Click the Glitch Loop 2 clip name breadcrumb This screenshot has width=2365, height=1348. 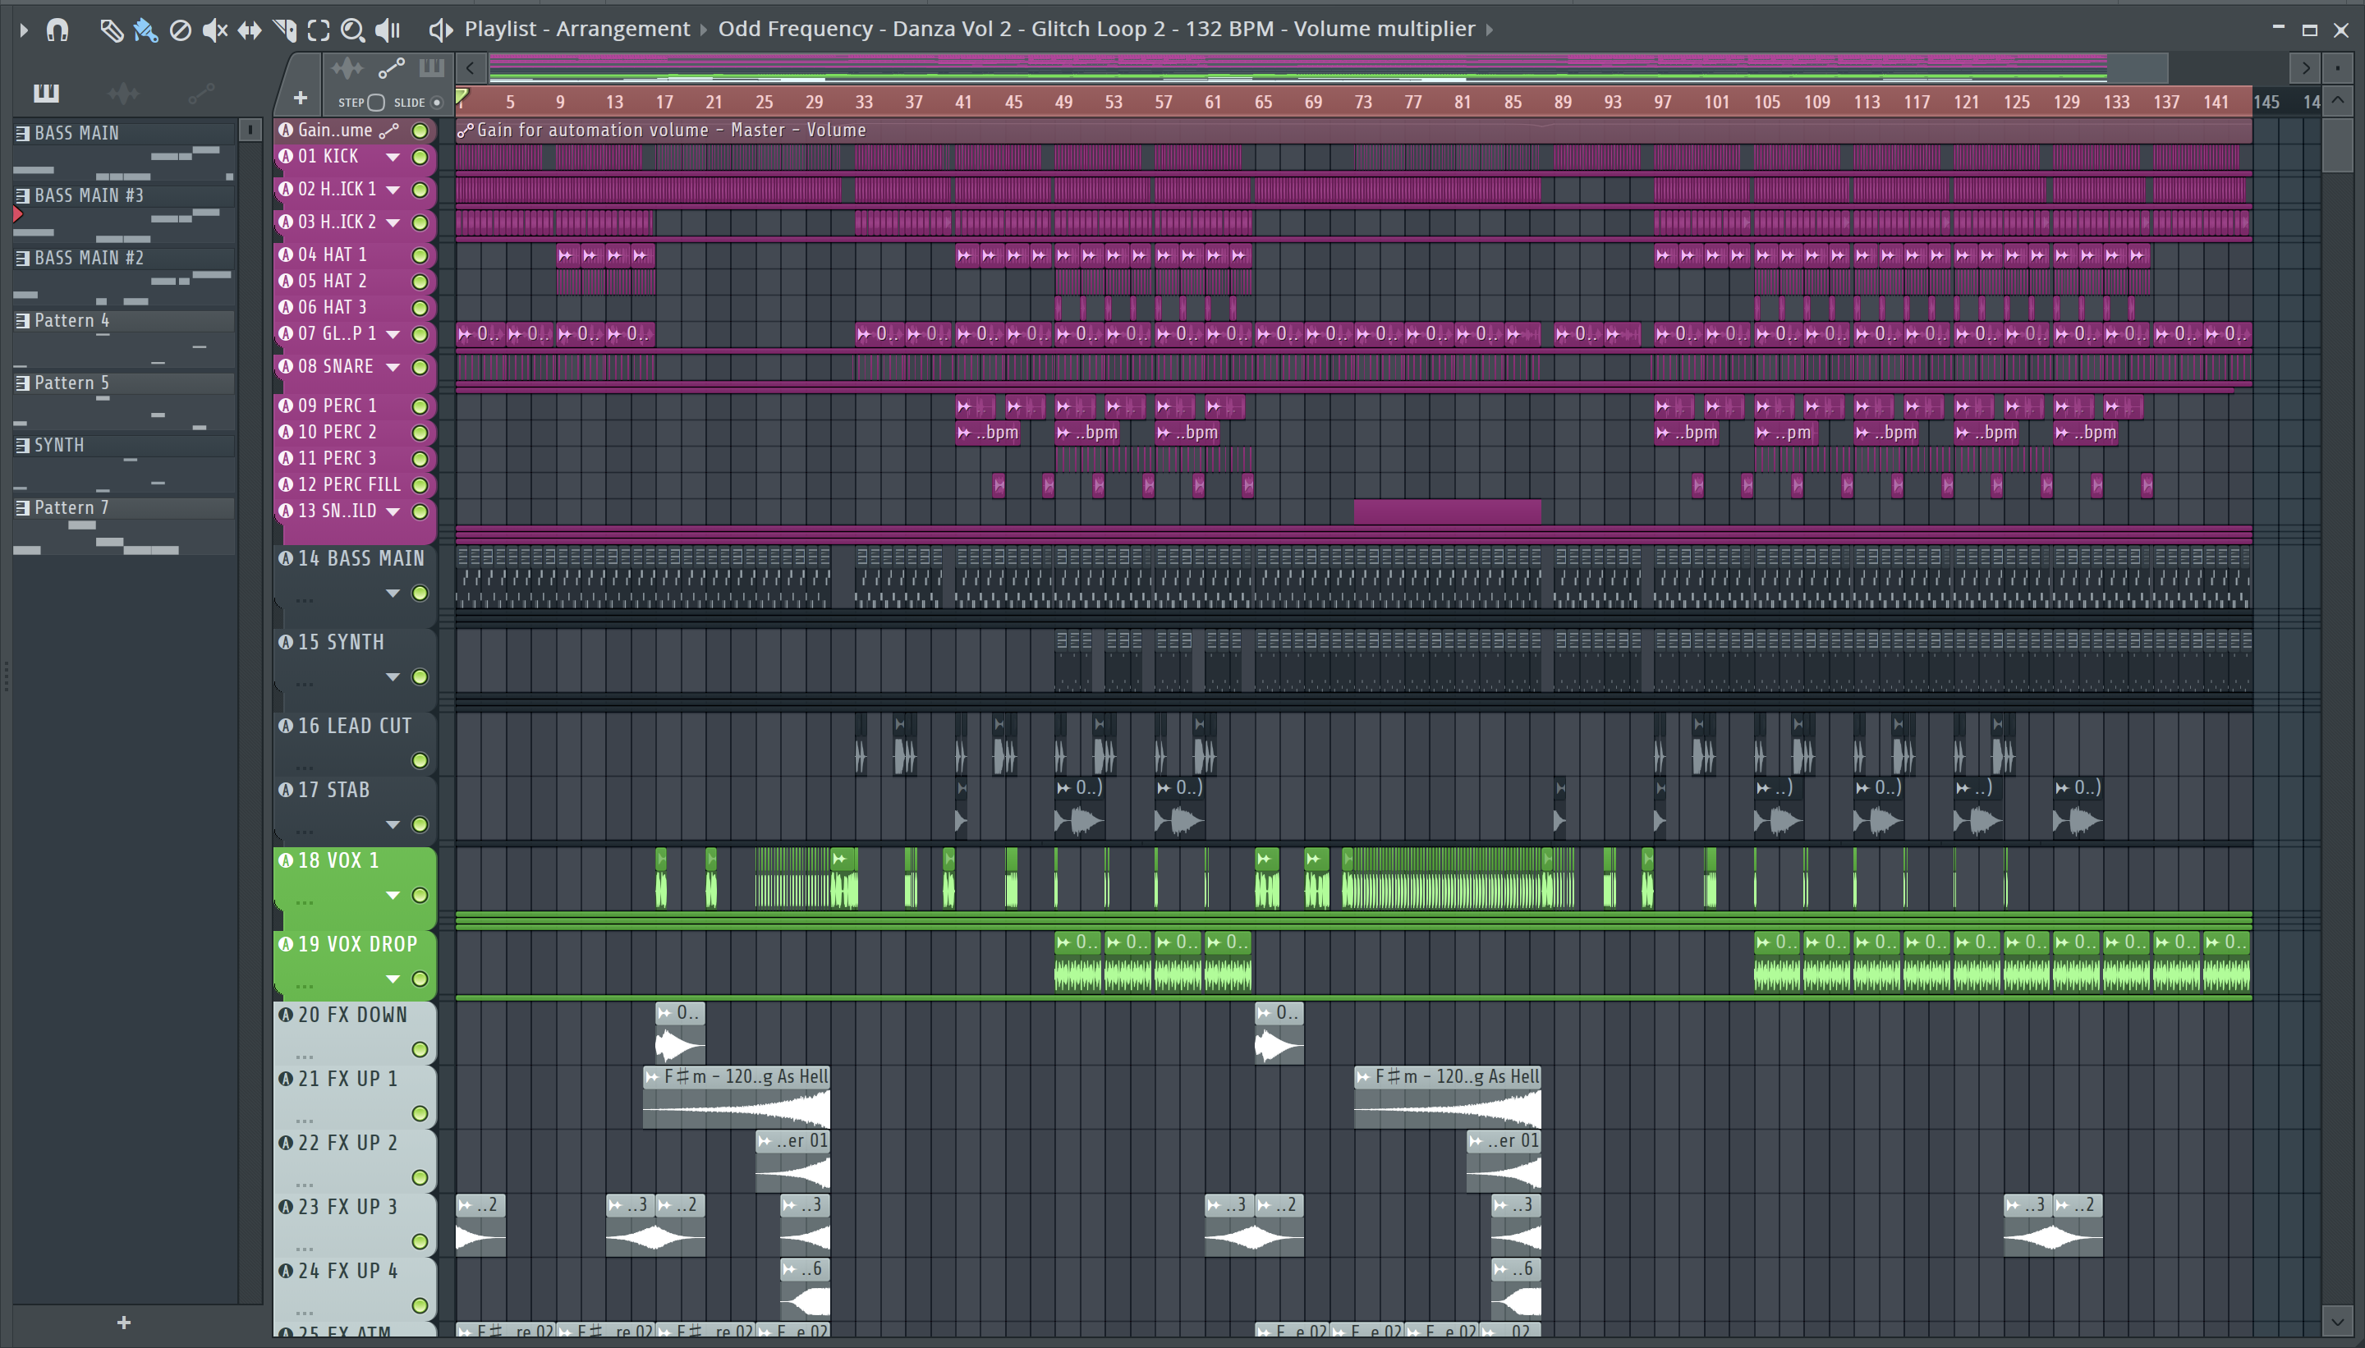click(x=1097, y=29)
